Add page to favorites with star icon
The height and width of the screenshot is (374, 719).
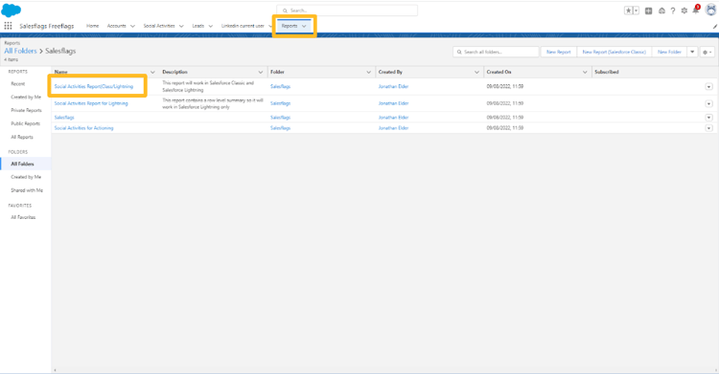coord(629,11)
